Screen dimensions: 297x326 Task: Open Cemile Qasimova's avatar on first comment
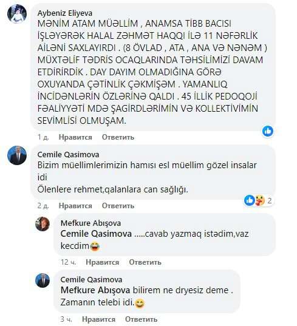point(17,155)
